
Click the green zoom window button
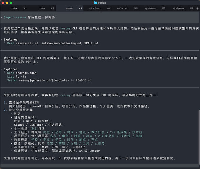coord(11,3)
